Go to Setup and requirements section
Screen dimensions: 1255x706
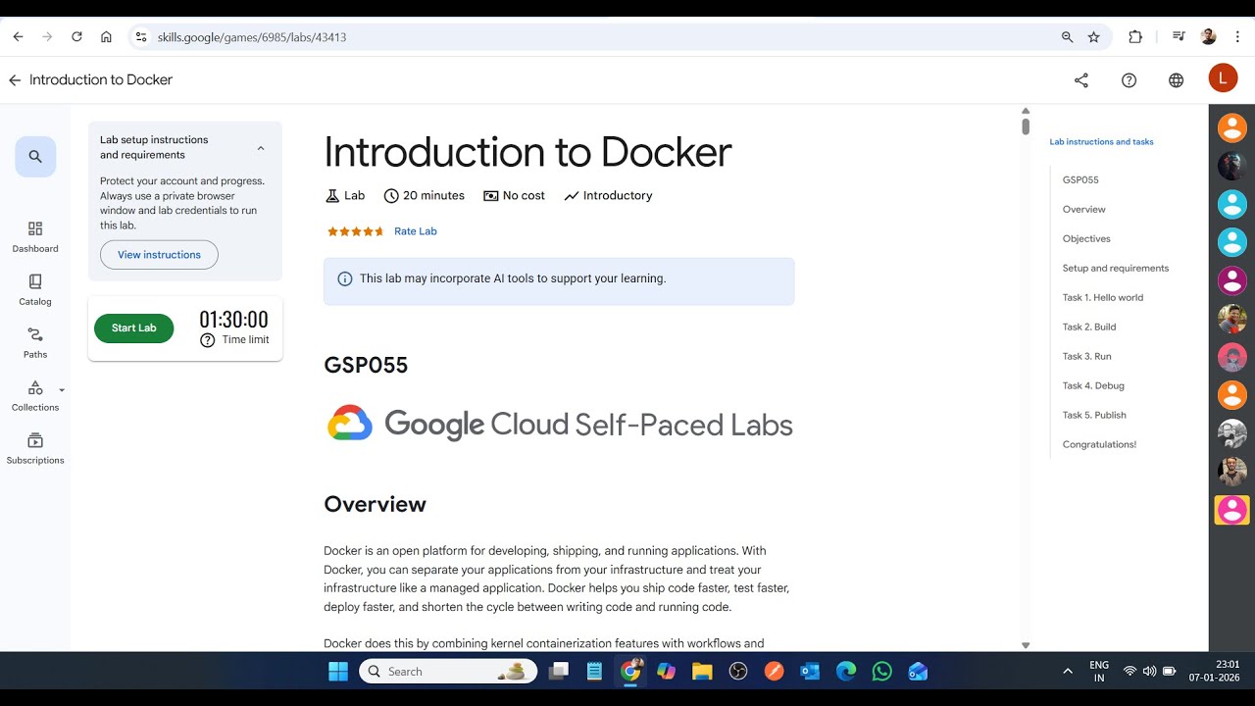coord(1116,269)
